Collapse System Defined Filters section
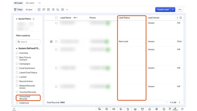 point(17,48)
